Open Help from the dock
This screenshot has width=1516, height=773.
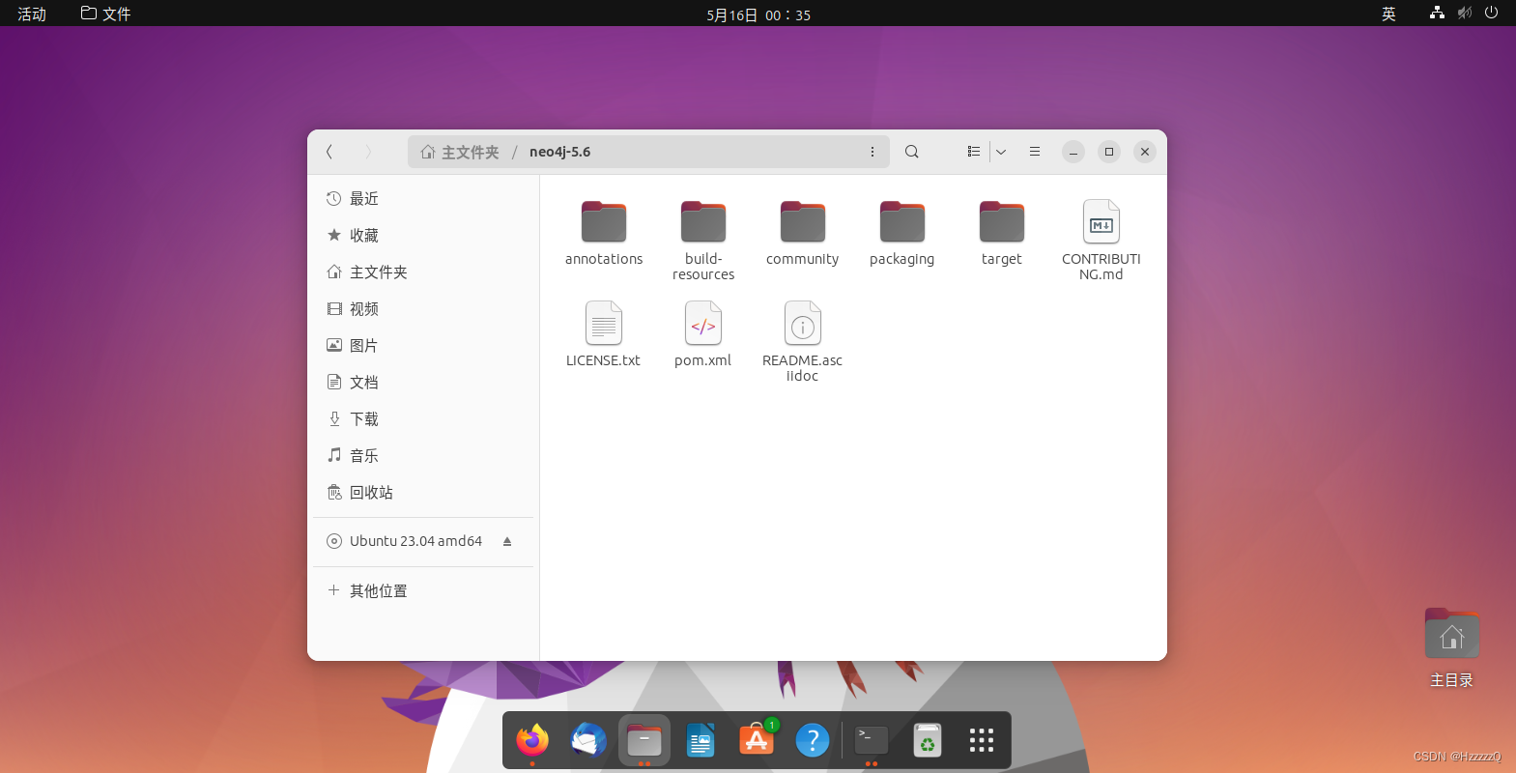[x=813, y=740]
